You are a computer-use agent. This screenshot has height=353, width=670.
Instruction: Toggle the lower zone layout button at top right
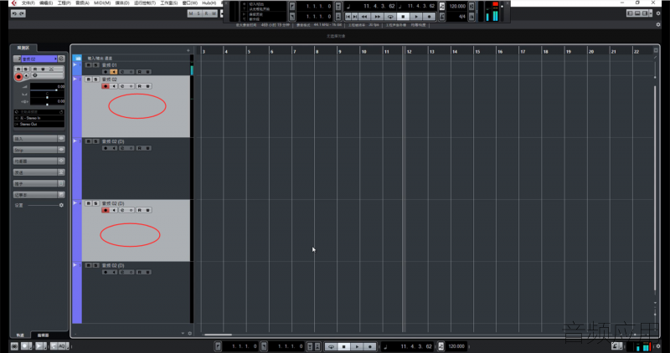coord(637,13)
